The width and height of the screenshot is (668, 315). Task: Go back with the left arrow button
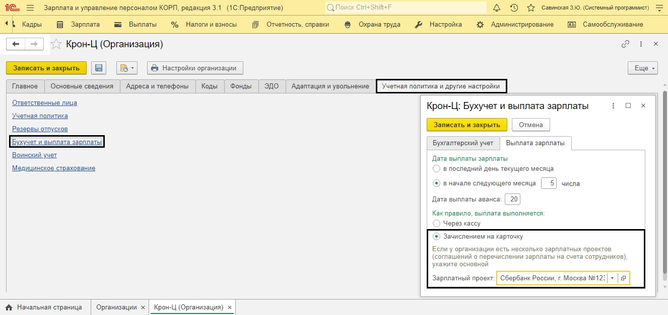point(16,44)
